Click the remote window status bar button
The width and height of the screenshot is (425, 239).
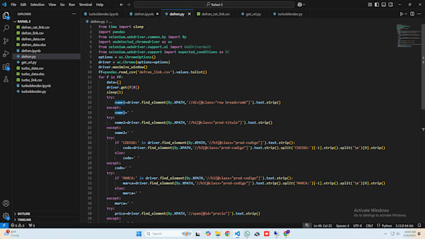coord(4,225)
